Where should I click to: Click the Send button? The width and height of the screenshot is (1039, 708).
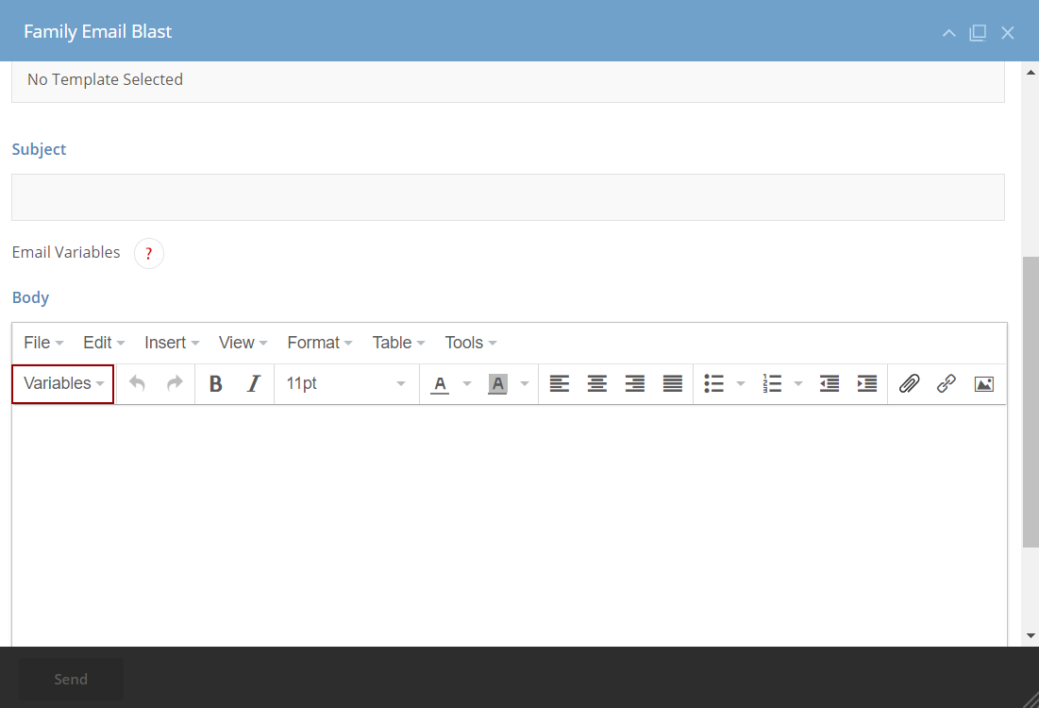tap(70, 679)
